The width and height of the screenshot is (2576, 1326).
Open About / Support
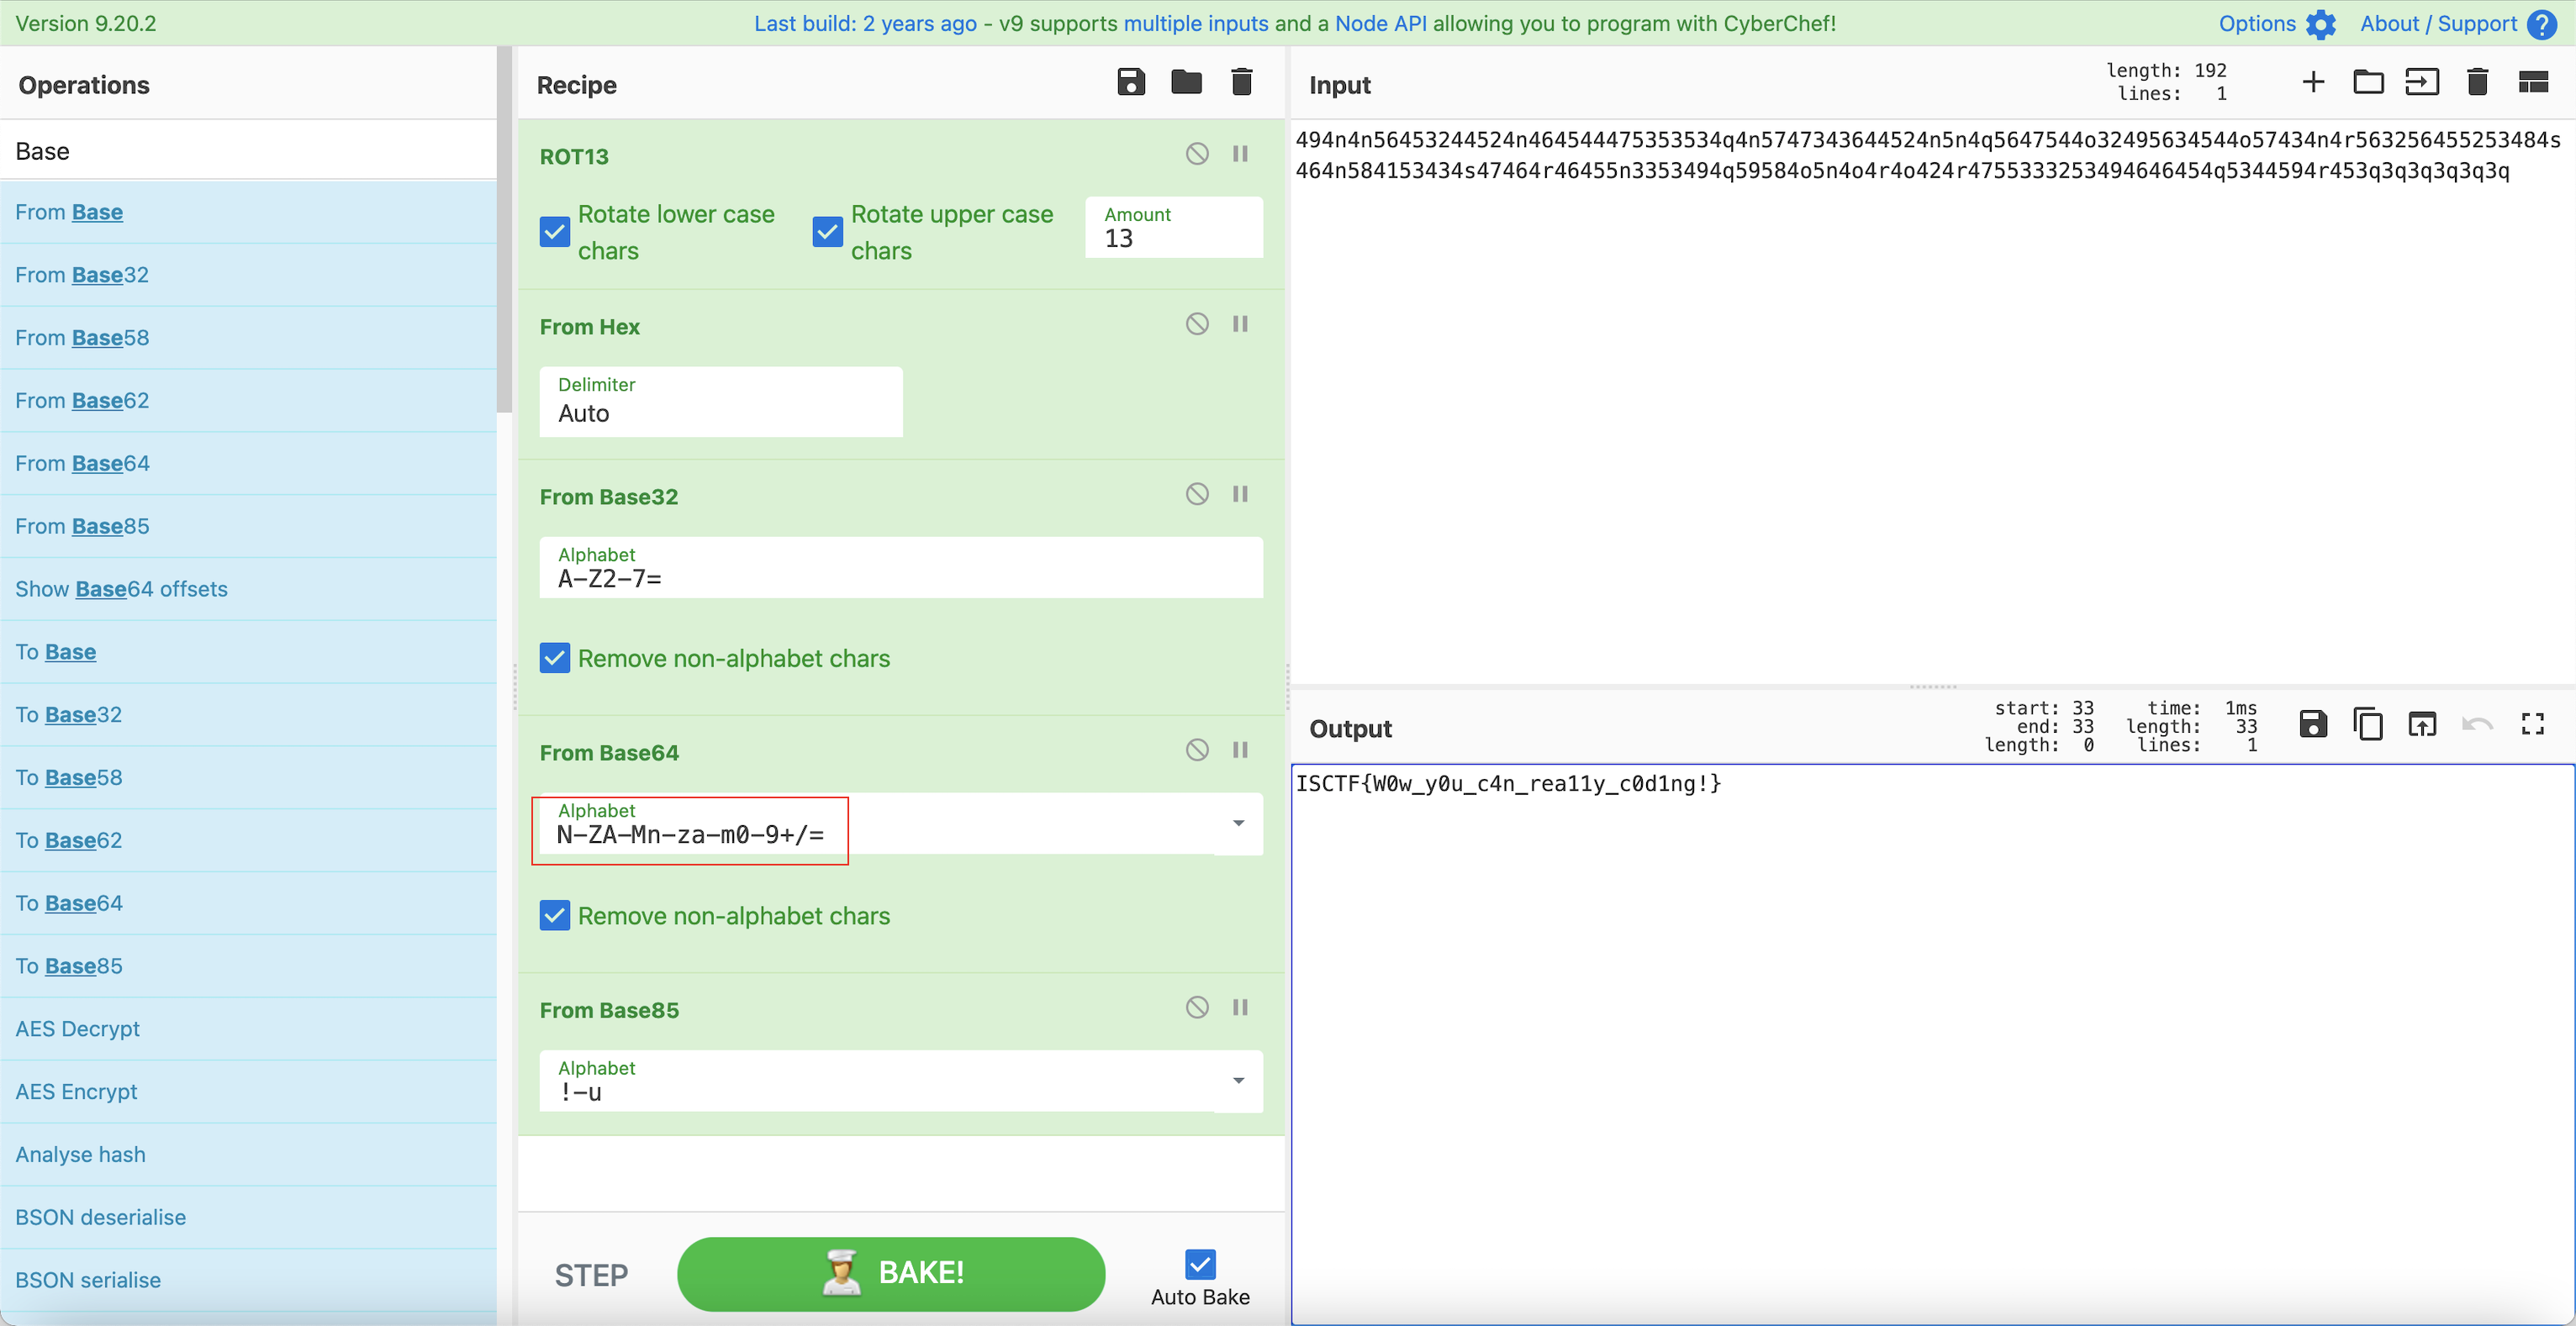tap(2458, 23)
